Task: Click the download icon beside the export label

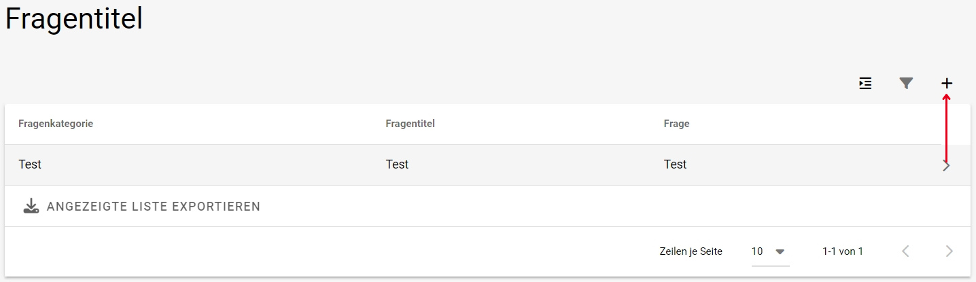Action: (31, 206)
